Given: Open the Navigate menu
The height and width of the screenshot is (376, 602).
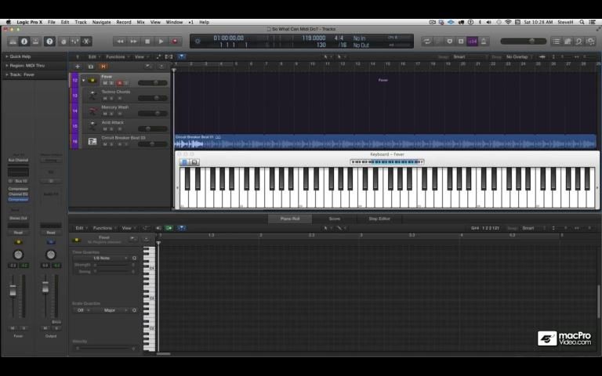Looking at the screenshot, I should tap(101, 22).
